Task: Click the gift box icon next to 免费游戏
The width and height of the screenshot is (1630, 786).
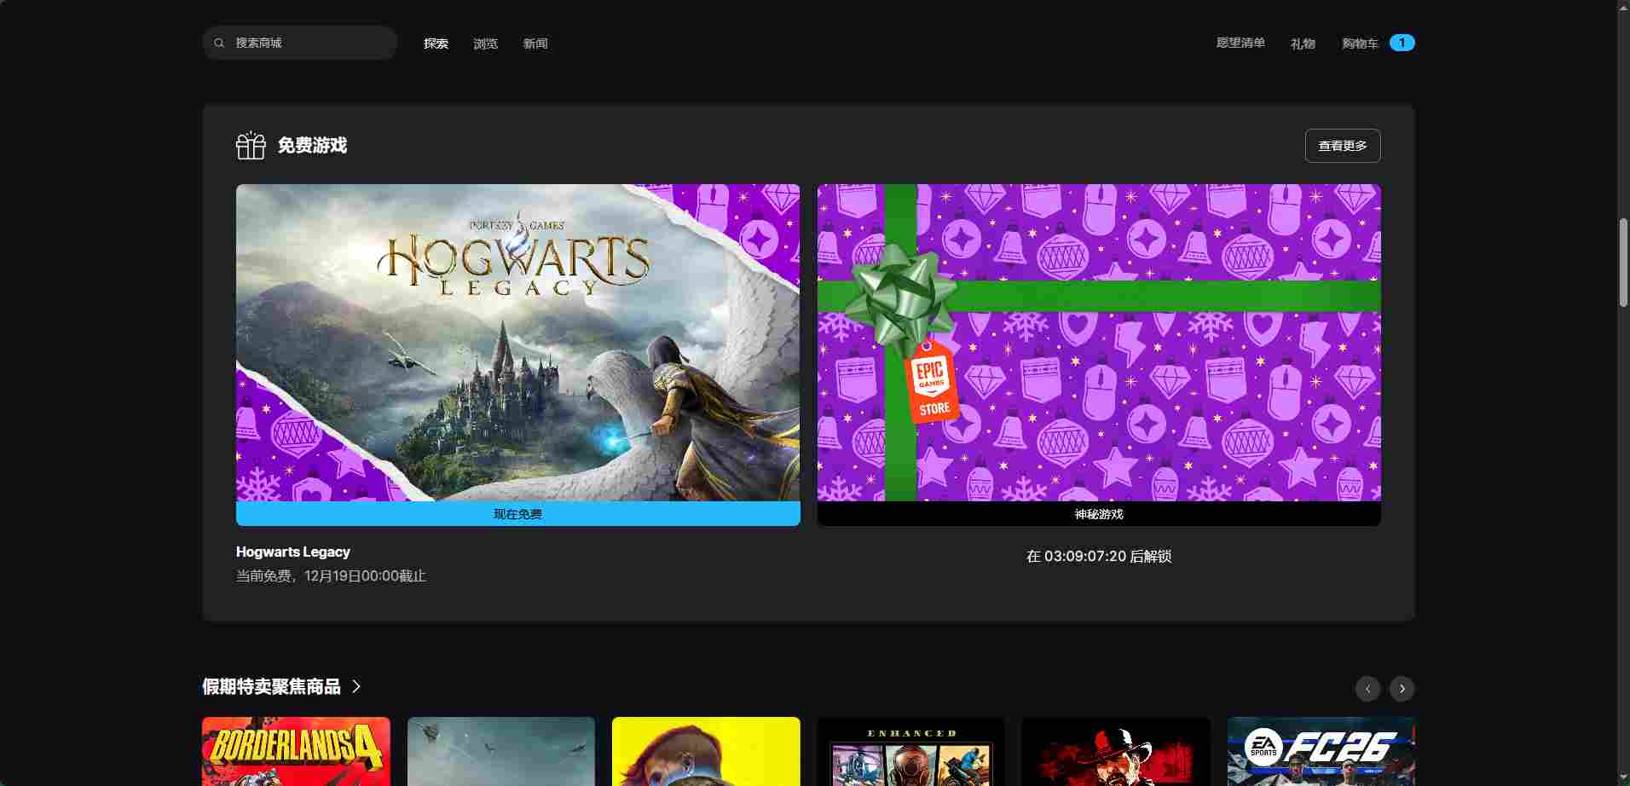Action: pyautogui.click(x=250, y=145)
